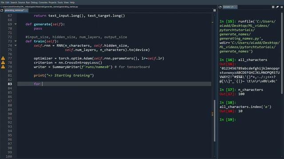Click 'all_characters' in console In [16]
The width and height of the screenshot is (284, 159).
click(252, 60)
